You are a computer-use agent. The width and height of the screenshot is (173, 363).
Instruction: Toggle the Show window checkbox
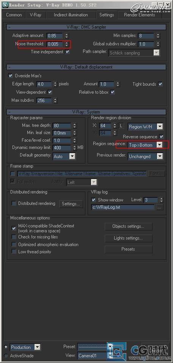click(x=93, y=200)
